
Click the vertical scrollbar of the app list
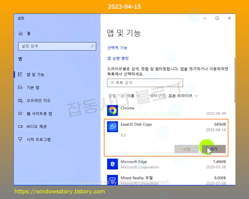(x=235, y=80)
